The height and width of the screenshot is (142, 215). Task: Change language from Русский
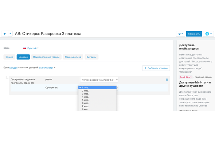click(33, 48)
